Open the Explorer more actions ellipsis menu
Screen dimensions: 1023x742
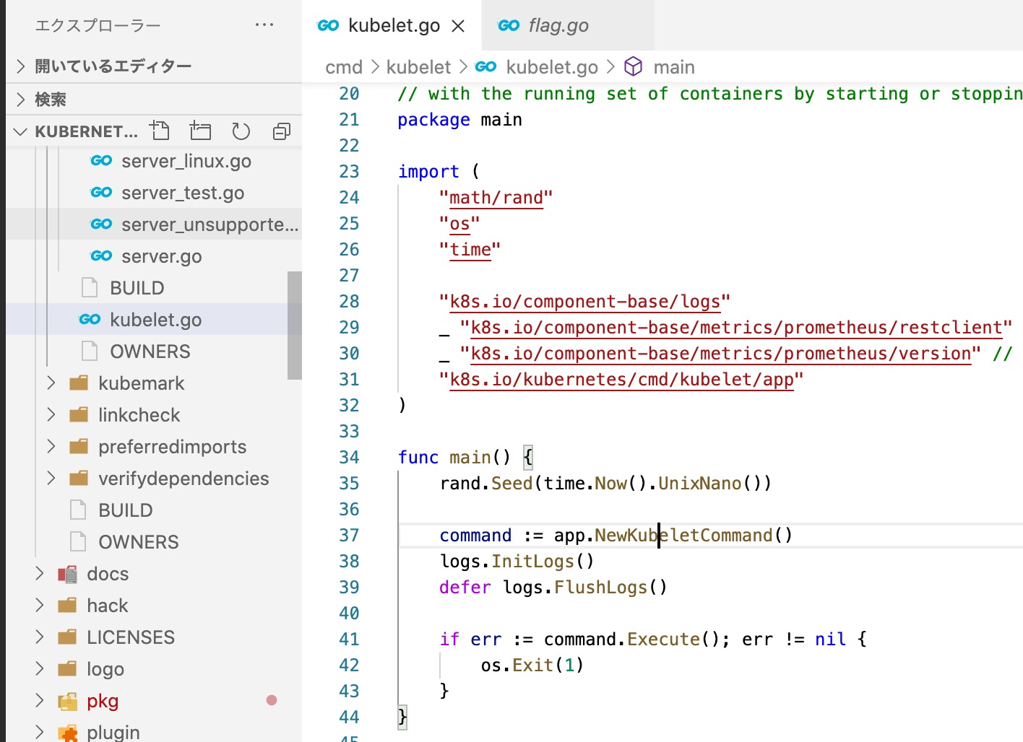coord(264,25)
